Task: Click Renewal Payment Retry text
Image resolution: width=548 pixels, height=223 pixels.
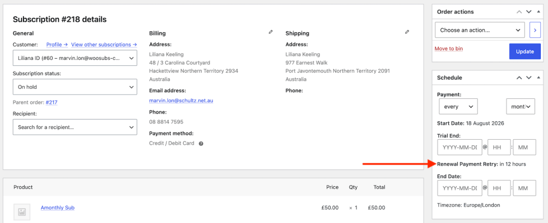Action: [x=481, y=164]
